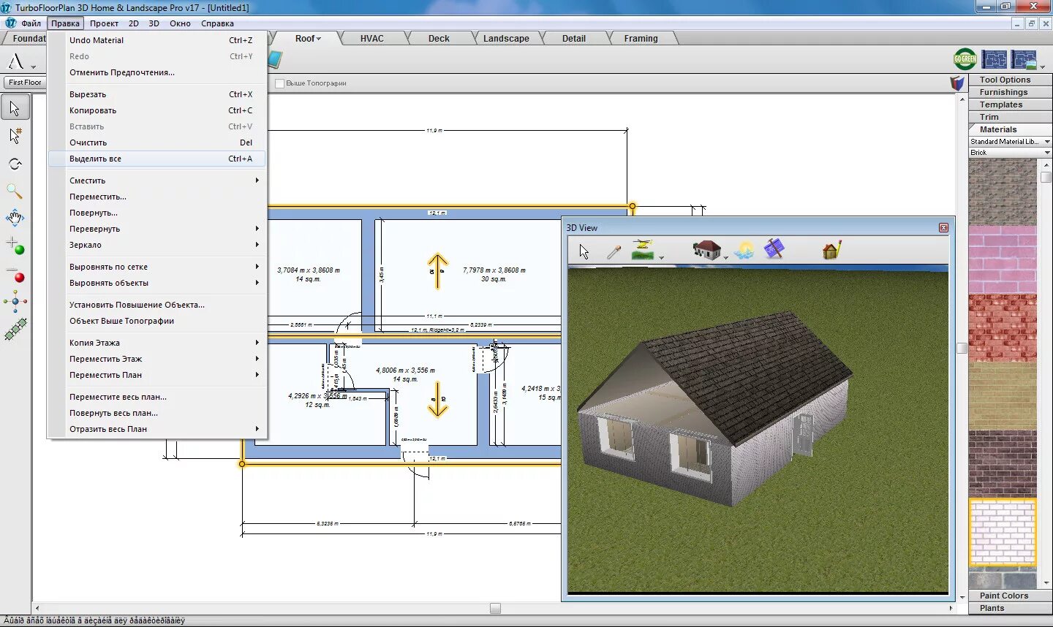Click the blueprint floor plan view icon

pos(994,59)
